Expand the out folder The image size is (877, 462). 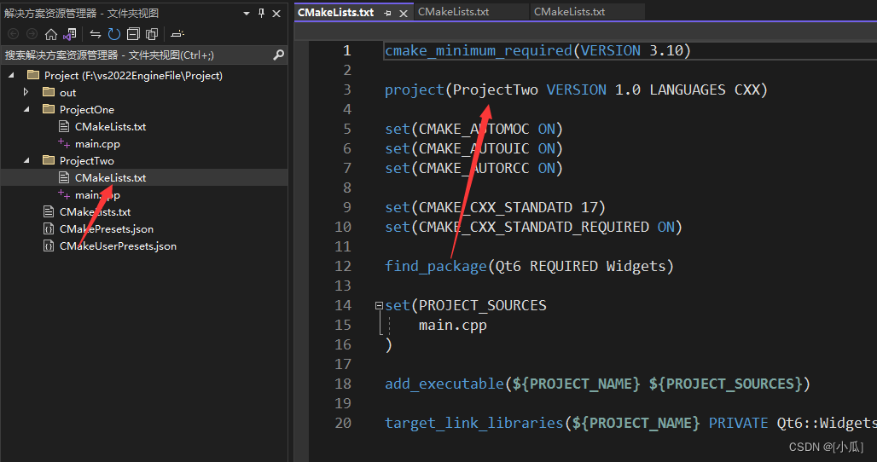click(x=26, y=92)
